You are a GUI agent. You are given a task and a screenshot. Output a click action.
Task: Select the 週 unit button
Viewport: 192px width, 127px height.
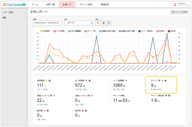[x=104, y=23]
